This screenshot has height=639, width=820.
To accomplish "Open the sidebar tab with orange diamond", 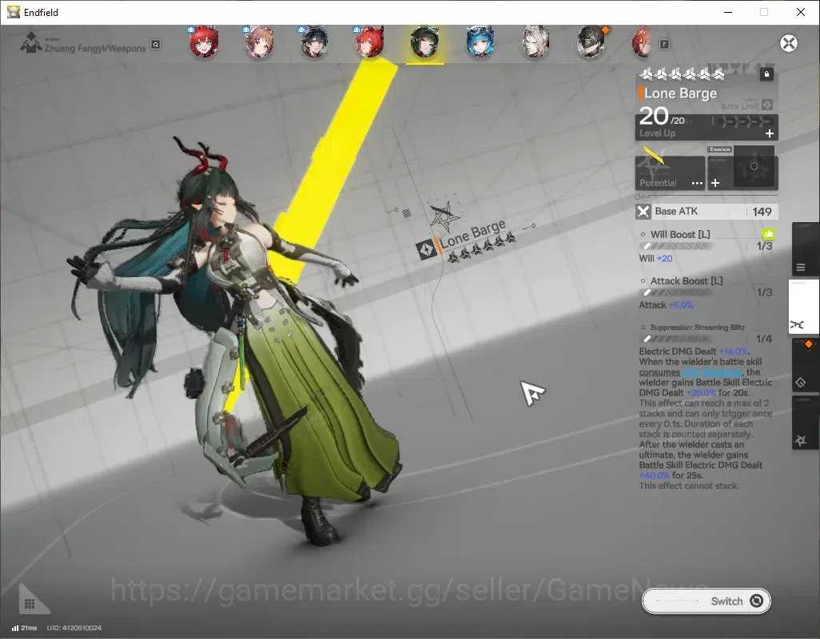I will (805, 364).
